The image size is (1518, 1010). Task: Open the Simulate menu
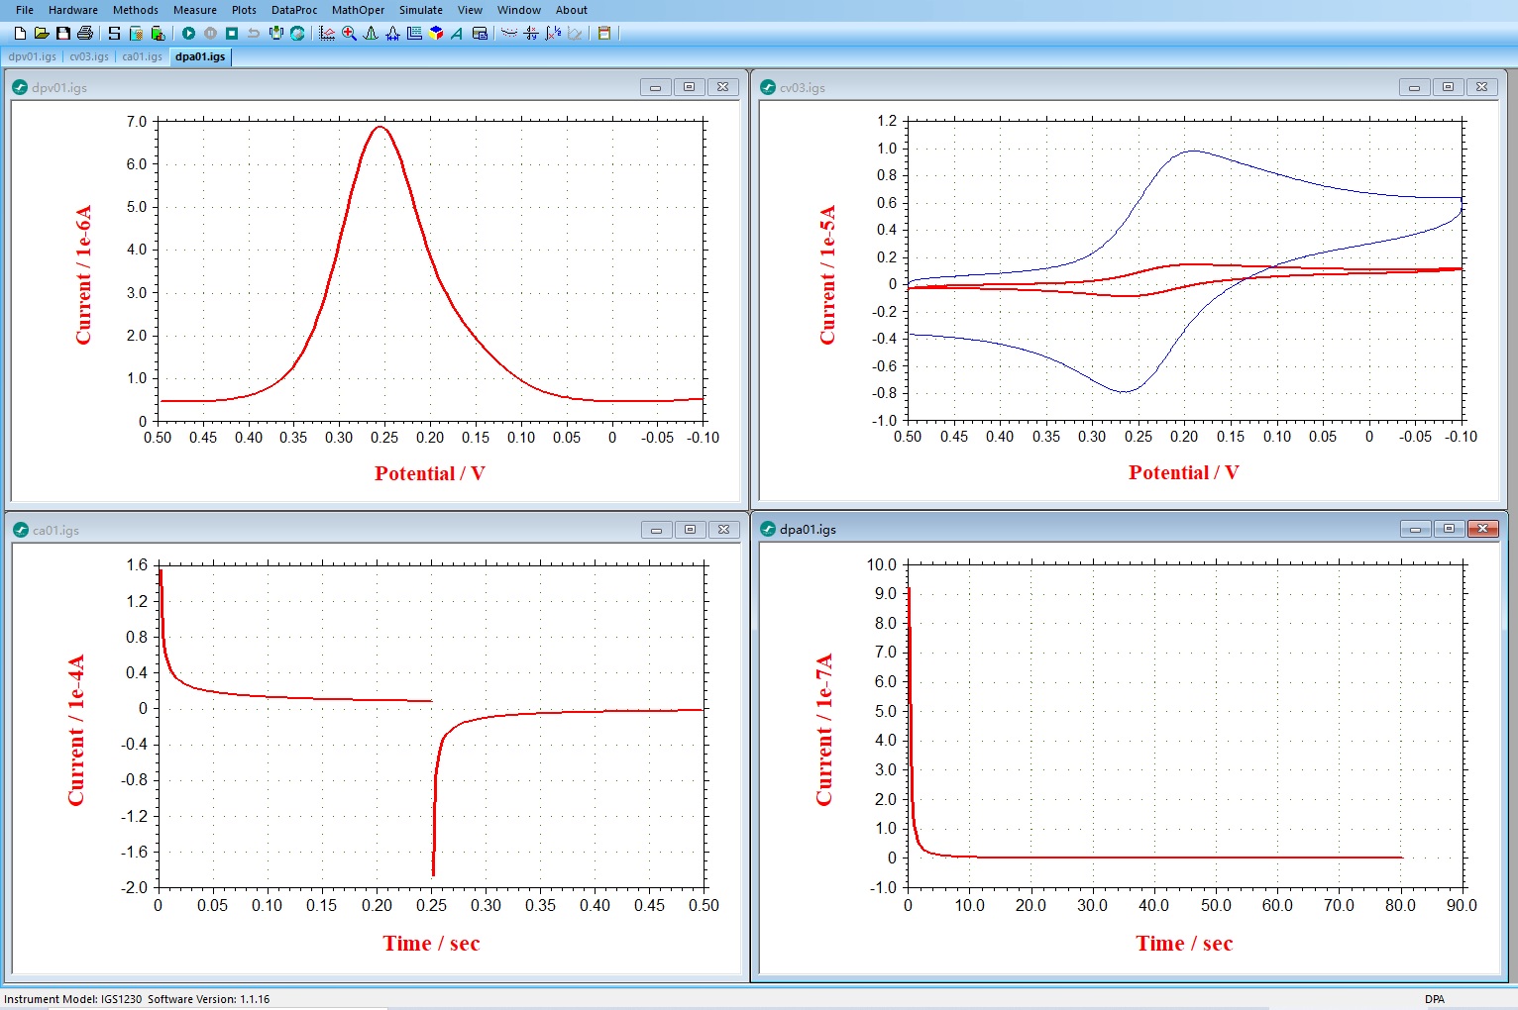coord(421,10)
